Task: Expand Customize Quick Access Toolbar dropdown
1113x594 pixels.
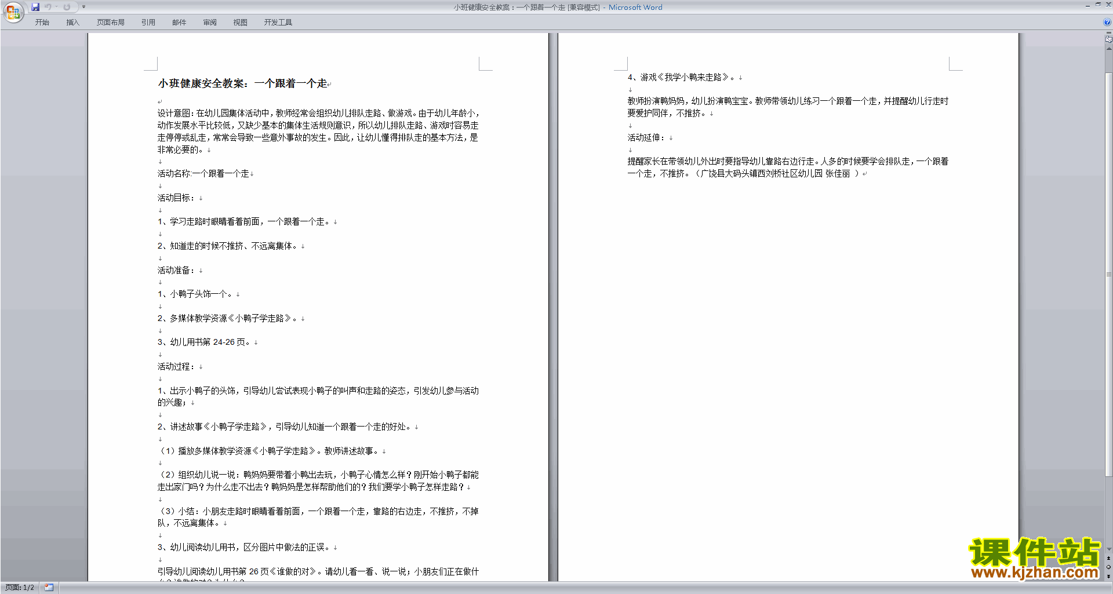Action: point(83,7)
